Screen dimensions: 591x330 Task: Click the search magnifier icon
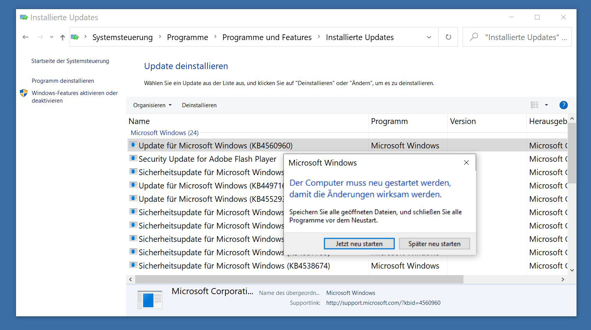click(474, 37)
